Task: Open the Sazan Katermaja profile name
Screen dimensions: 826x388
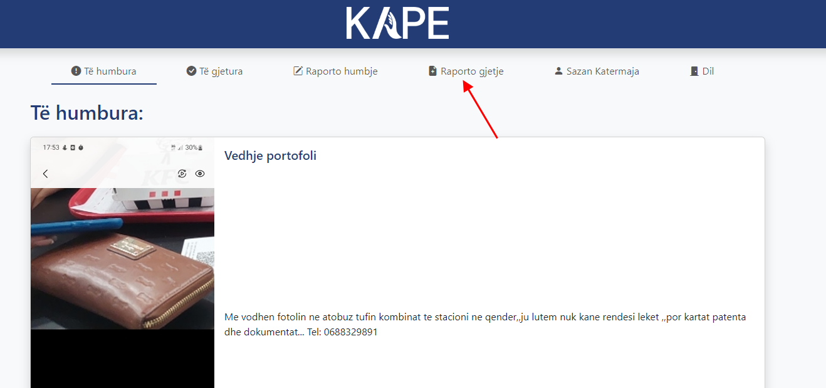Action: coord(602,71)
